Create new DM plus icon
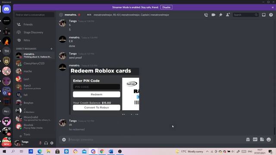 point(51,49)
